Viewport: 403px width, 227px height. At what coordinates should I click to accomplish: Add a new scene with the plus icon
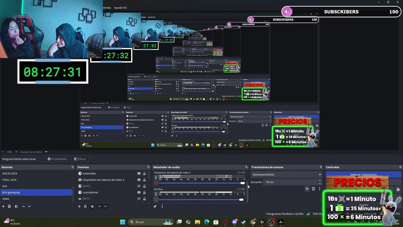[3, 207]
